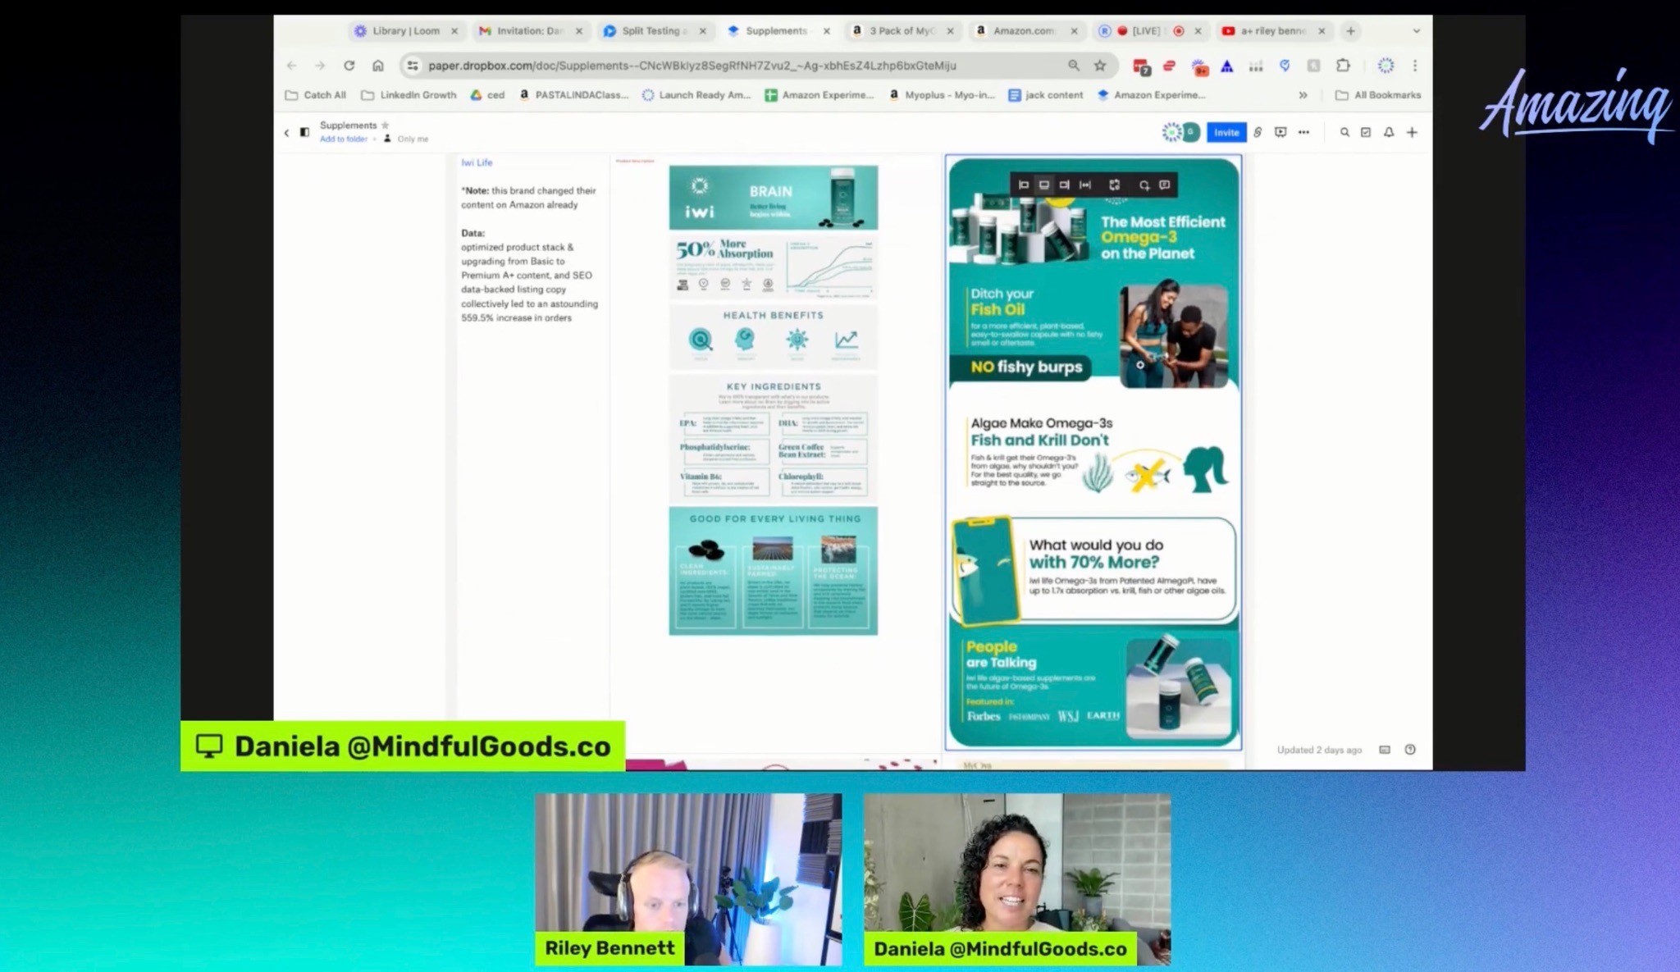1680x972 pixels.
Task: Open the LinkedIn Growth bookmarks folder
Action: [409, 95]
